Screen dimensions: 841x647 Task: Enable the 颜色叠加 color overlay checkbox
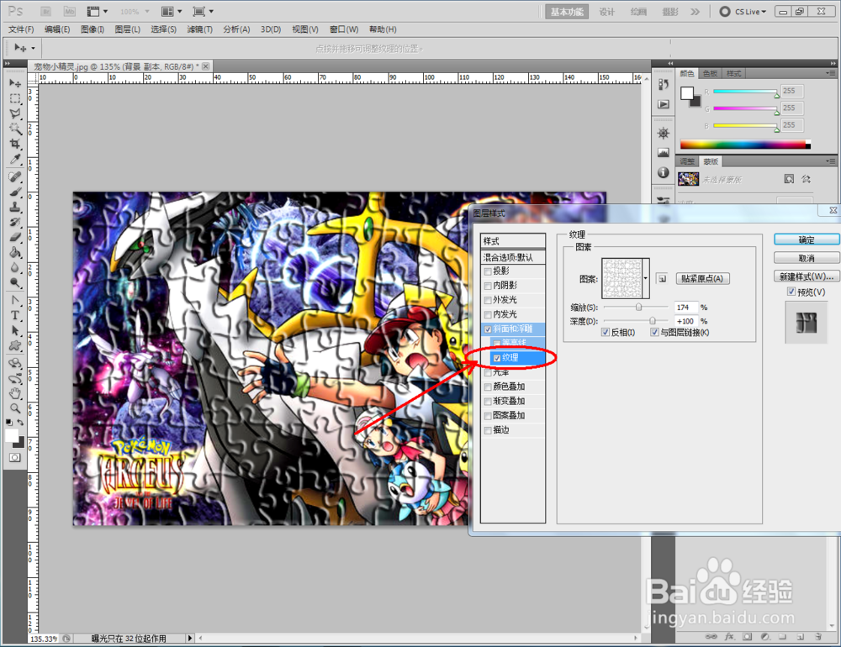(x=488, y=387)
